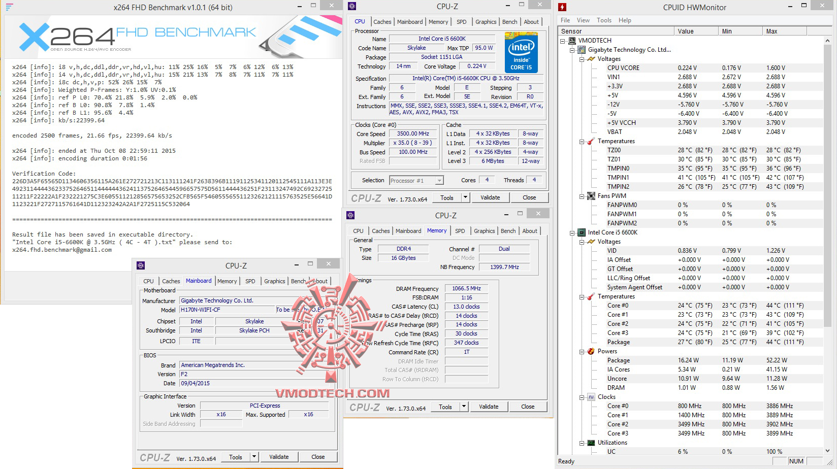Viewport: 837px width, 469px height.
Task: Click the Voltages icon under Gigabyte Technology
Action: [591, 59]
